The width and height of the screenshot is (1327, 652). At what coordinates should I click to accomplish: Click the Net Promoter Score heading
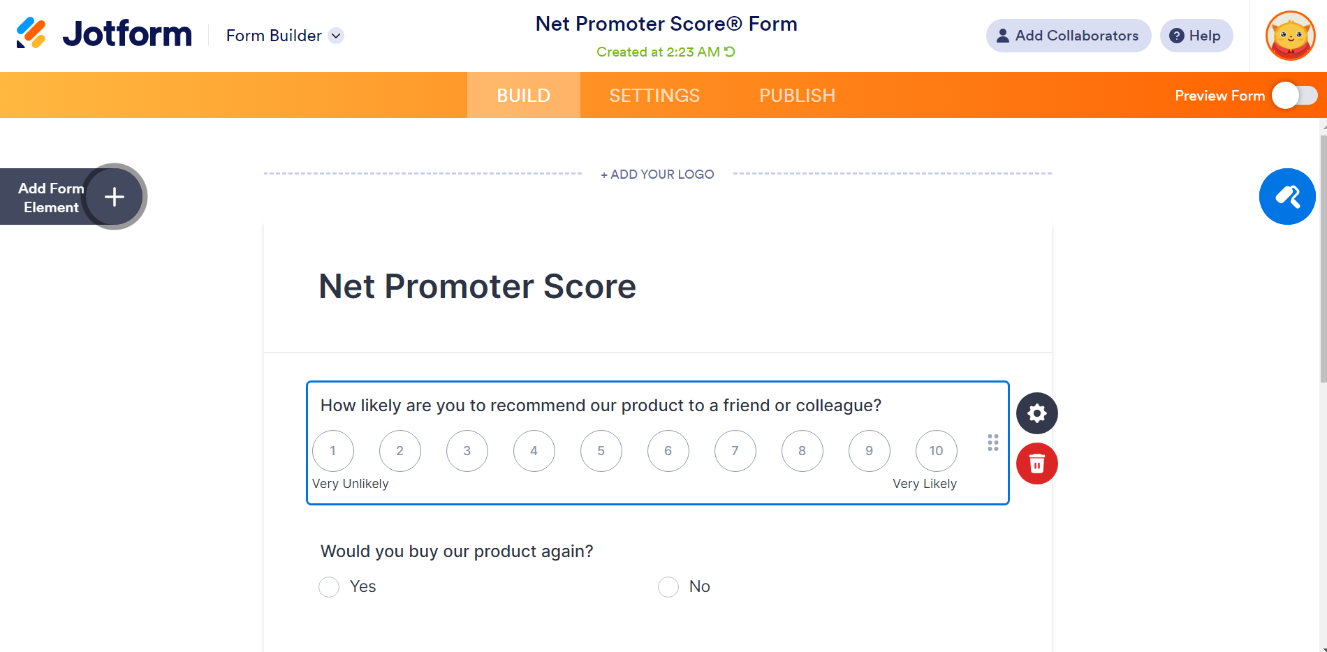(x=477, y=286)
